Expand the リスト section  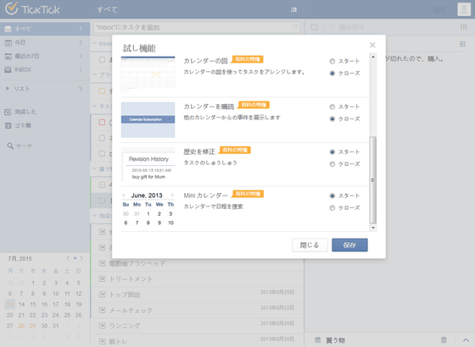pyautogui.click(x=8, y=89)
